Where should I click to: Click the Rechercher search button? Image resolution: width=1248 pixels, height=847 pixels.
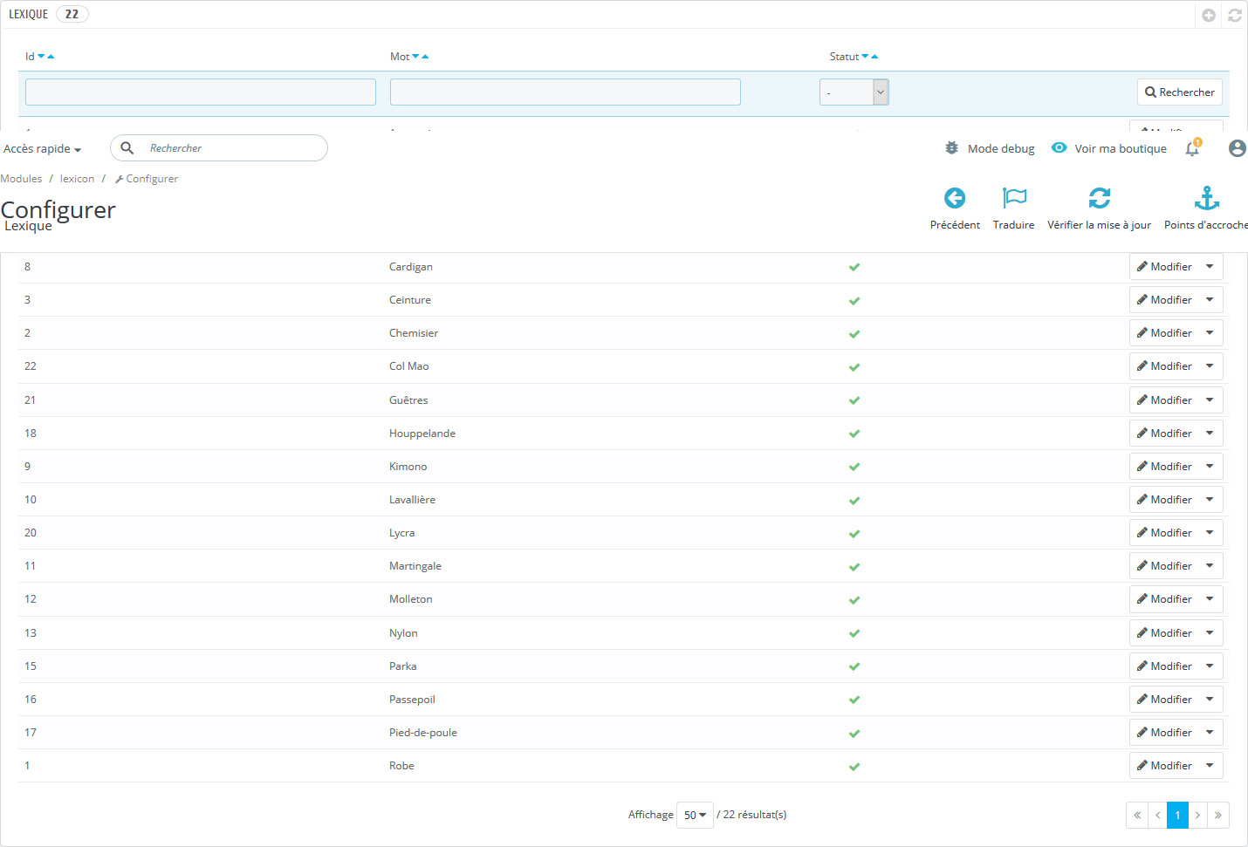point(1179,92)
